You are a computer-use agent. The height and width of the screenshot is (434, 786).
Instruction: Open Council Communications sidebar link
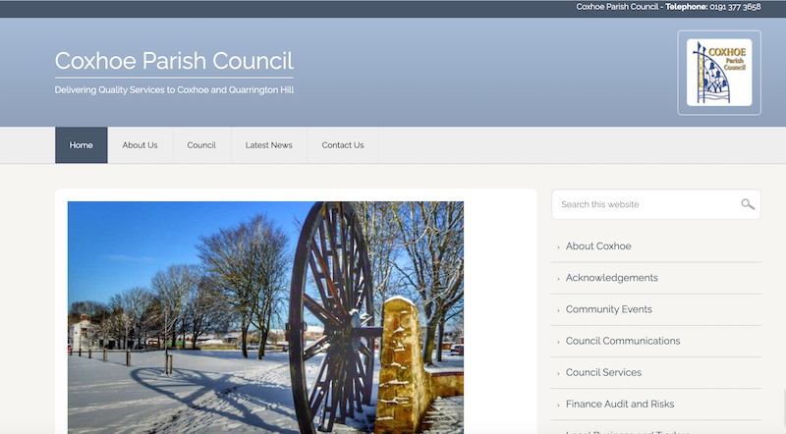pyautogui.click(x=622, y=341)
